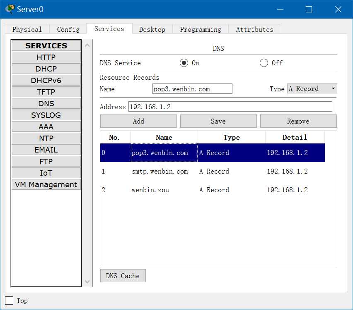Switch to the Physical tab

coord(27,29)
